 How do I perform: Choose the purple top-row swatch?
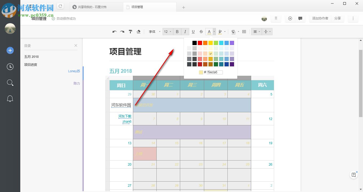(x=232, y=43)
